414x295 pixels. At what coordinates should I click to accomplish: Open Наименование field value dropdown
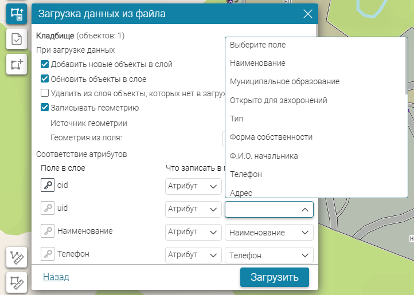coord(269,232)
